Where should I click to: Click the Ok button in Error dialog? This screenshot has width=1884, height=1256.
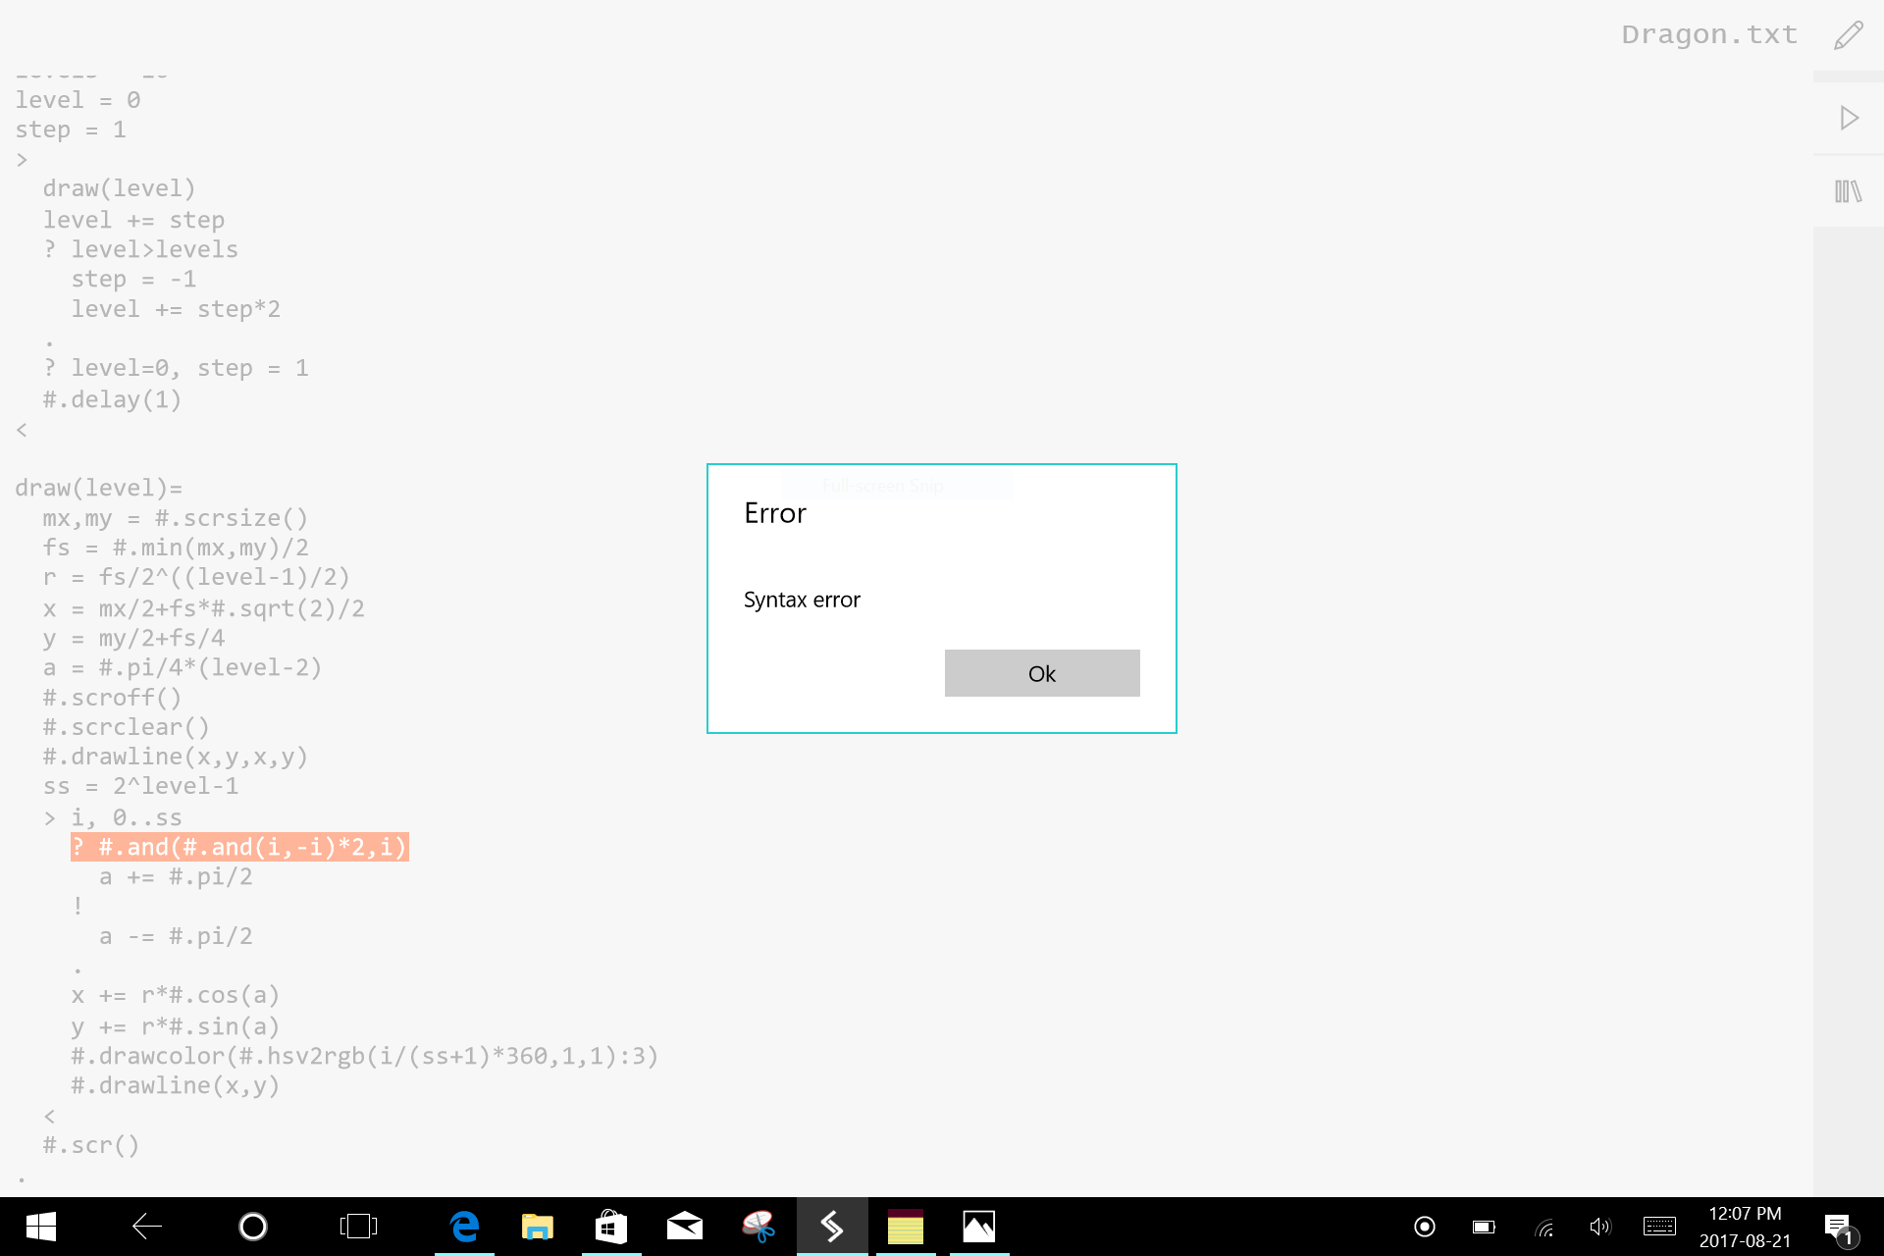point(1041,673)
